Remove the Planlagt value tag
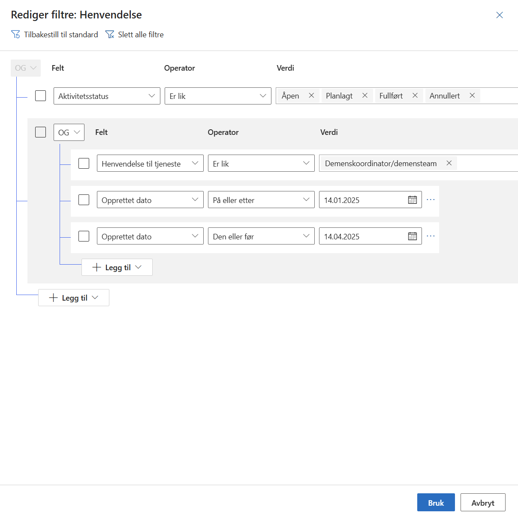 click(x=365, y=95)
